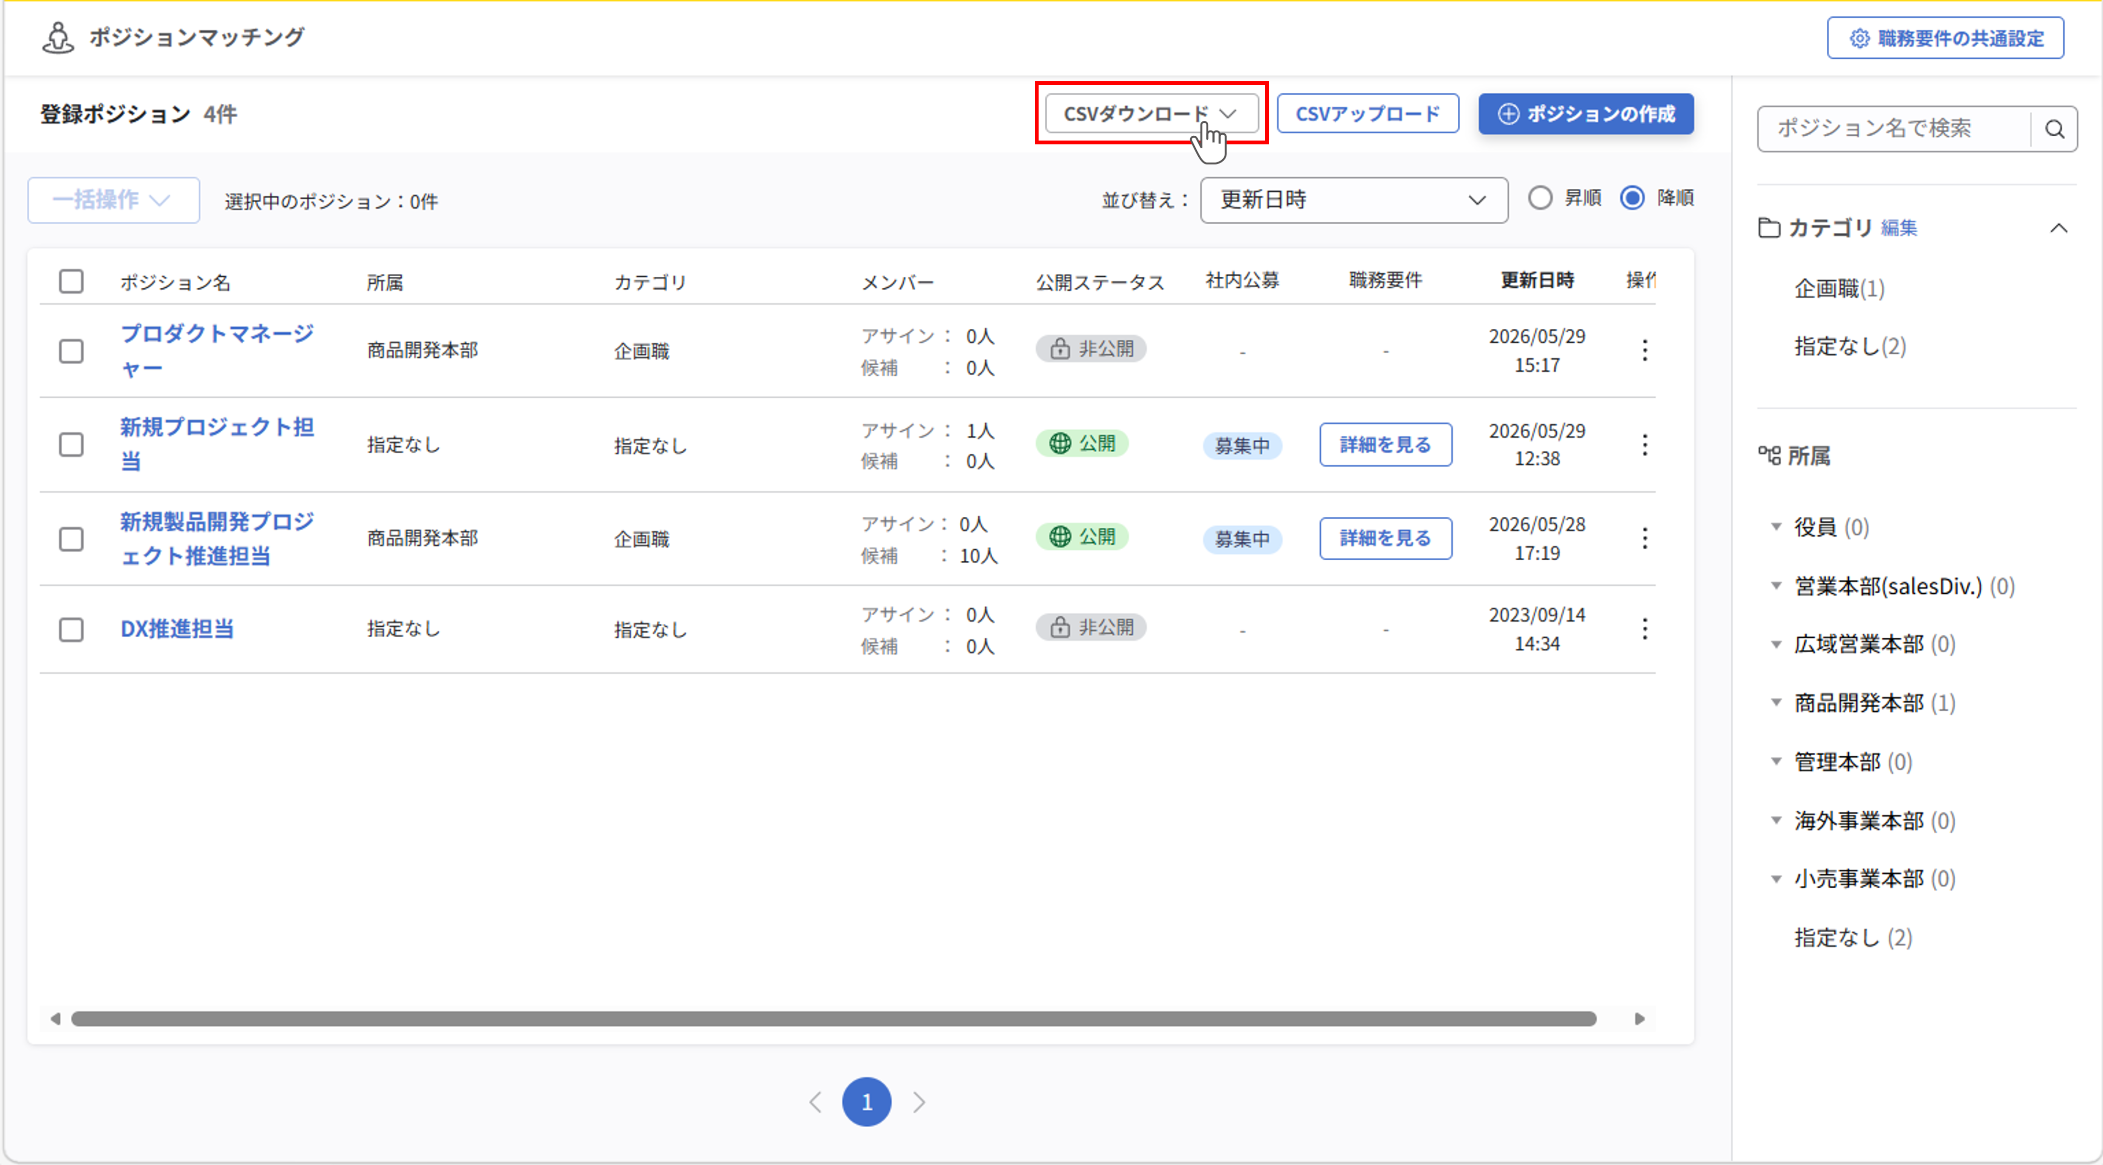The height and width of the screenshot is (1165, 2103).
Task: Filter by category 企画職(1)
Action: pos(1839,288)
